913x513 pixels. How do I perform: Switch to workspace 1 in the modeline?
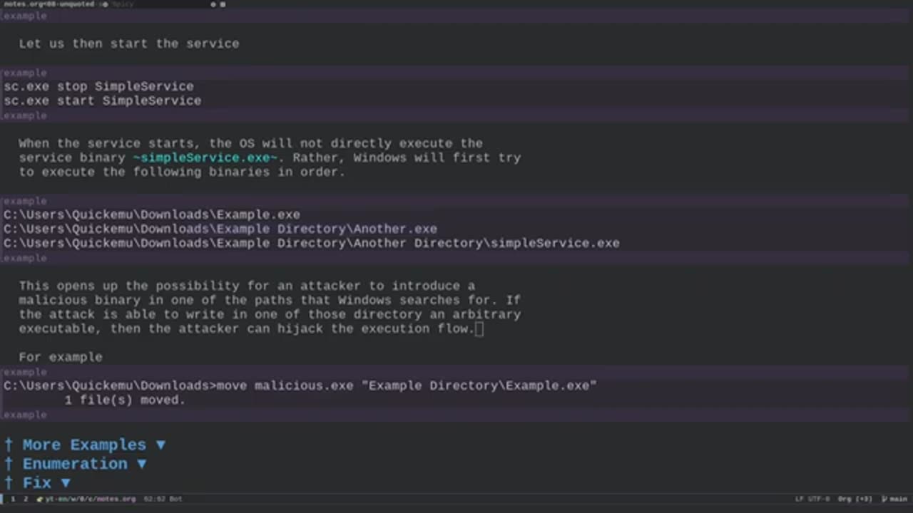tap(13, 499)
